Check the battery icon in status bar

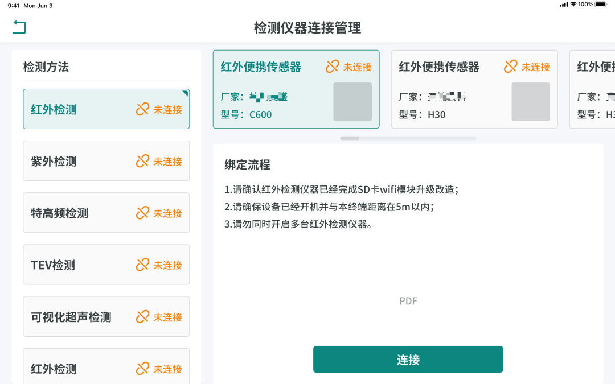click(x=601, y=5)
